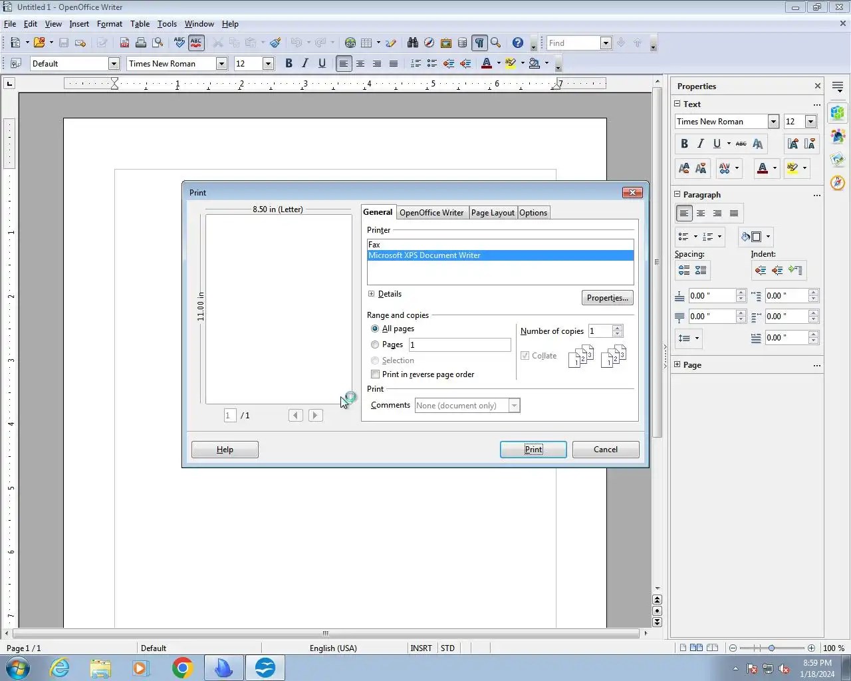Select the Pages radio button
851x681 pixels.
375,344
